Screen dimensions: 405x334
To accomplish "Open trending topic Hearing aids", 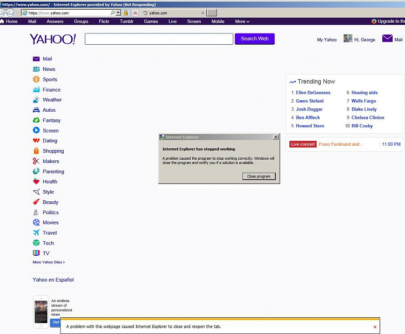I will click(x=364, y=92).
